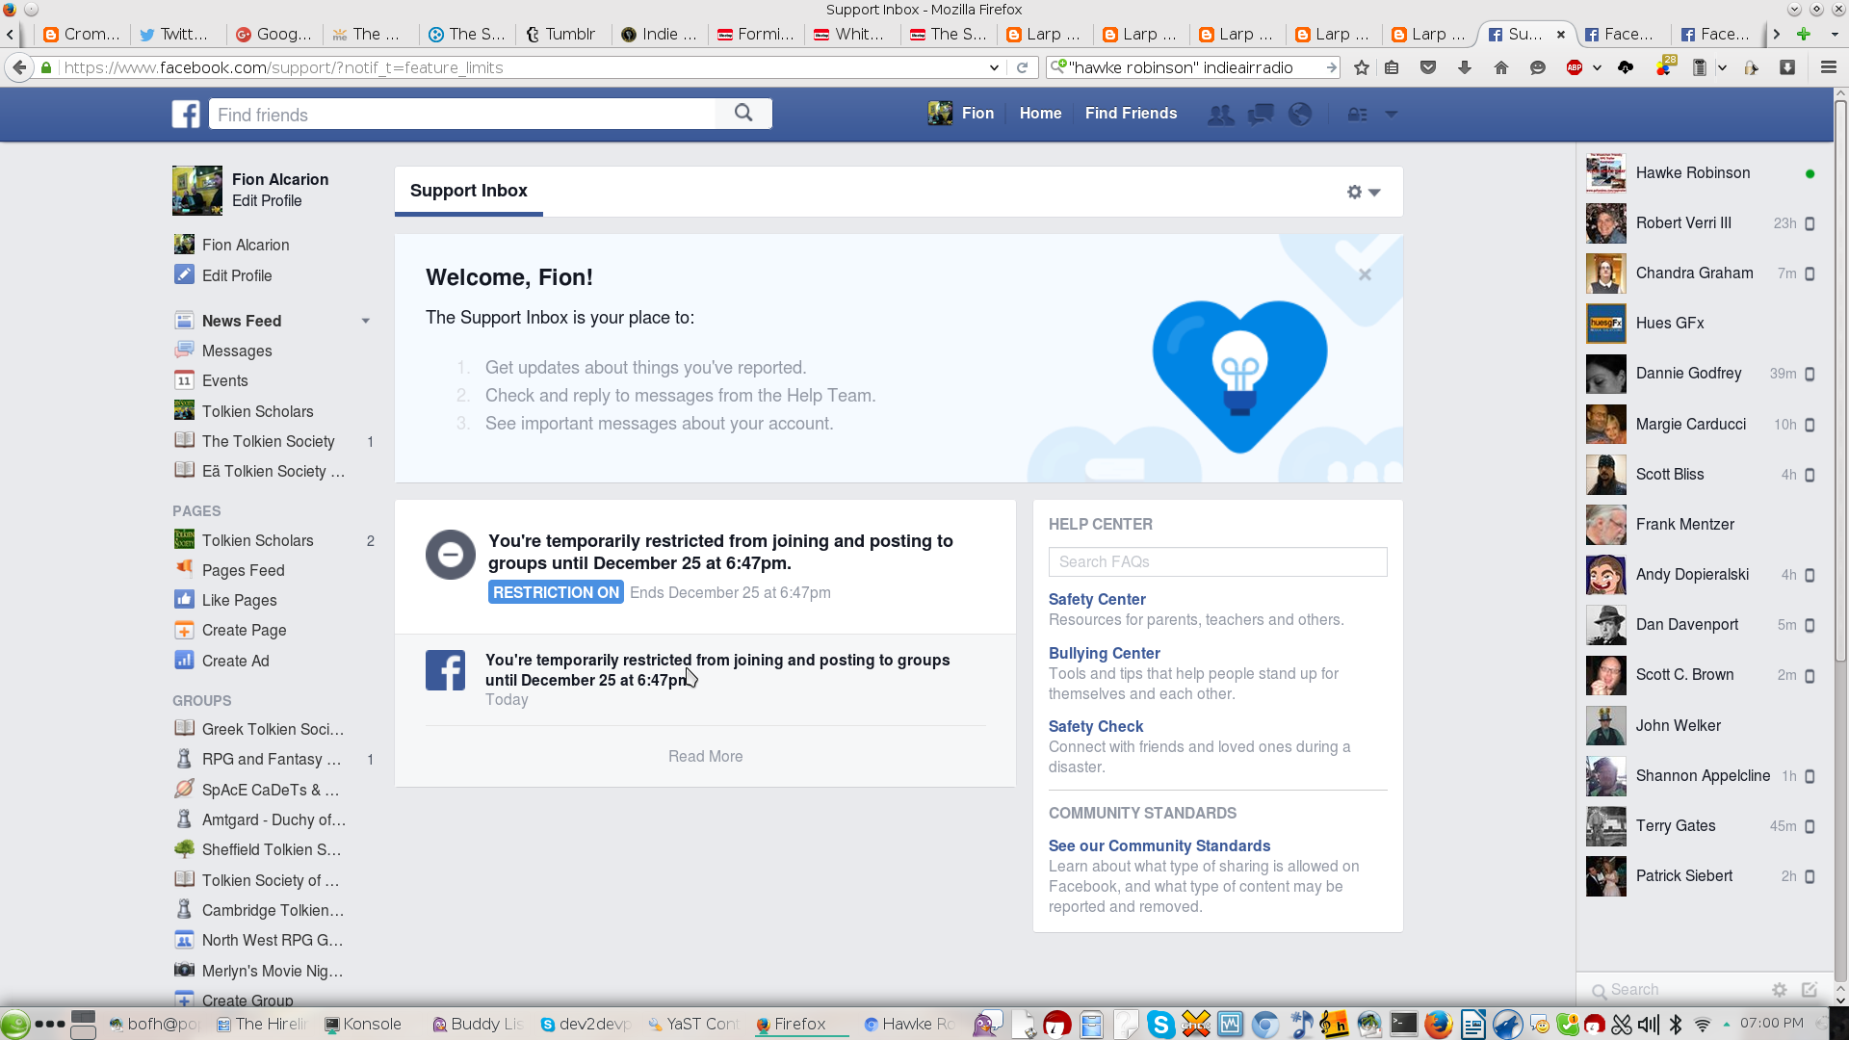Reload the page via refresh icon
The width and height of the screenshot is (1849, 1040).
pos(1023,67)
